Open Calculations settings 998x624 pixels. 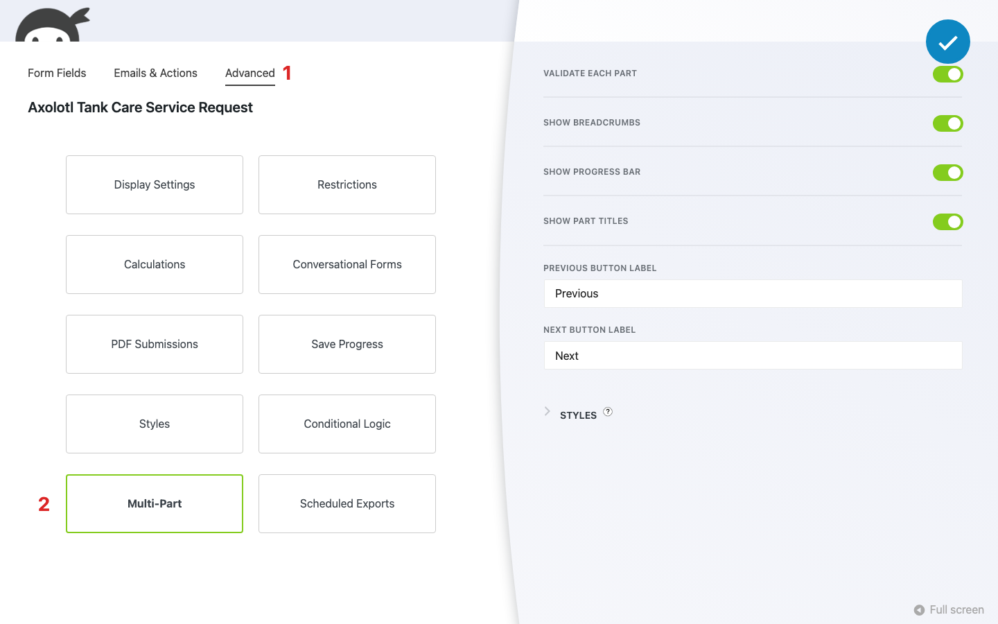pyautogui.click(x=155, y=265)
